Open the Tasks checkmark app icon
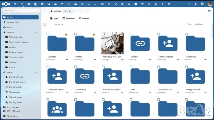The height and width of the screenshot is (120, 214). click(96, 4)
